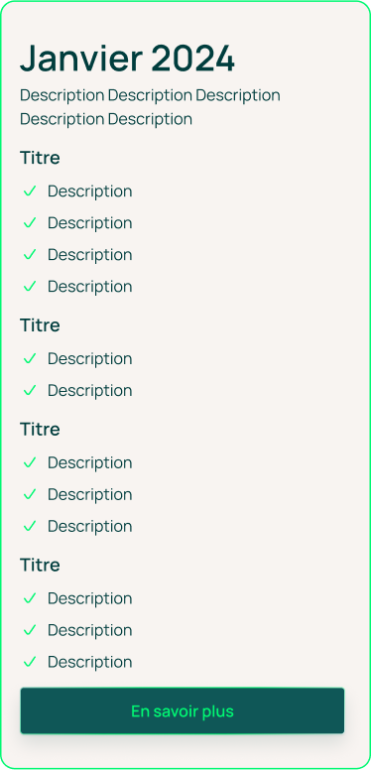Click the En savoir plus button

tap(183, 710)
